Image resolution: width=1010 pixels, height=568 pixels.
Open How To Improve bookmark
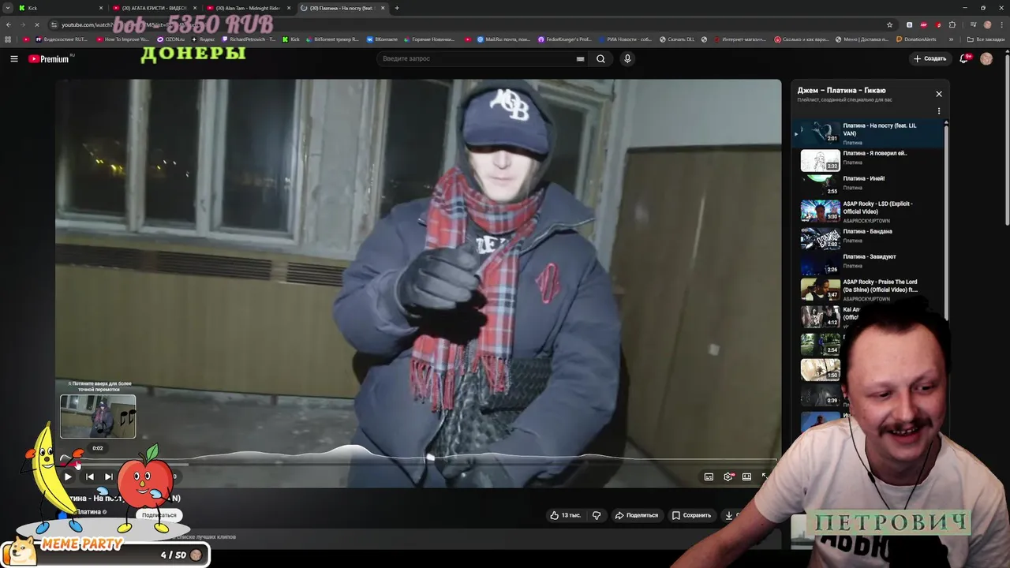[123, 39]
